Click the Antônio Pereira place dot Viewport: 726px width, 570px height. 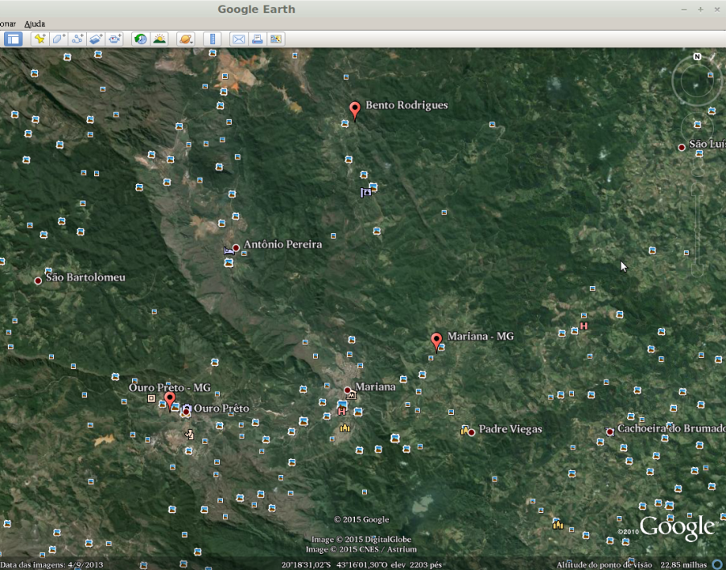click(x=236, y=248)
